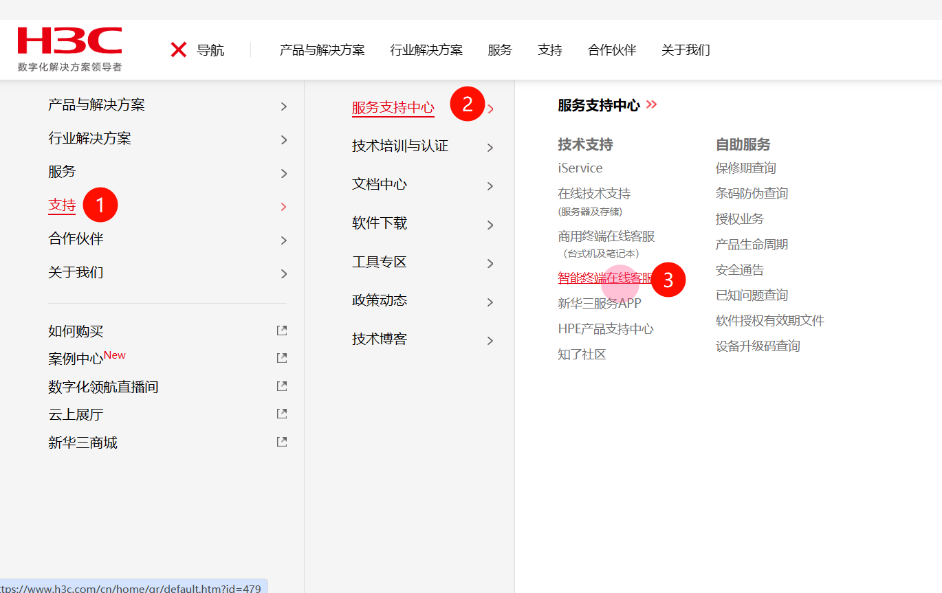
Task: Expand the 软件下载 submenu arrow
Action: pos(490,225)
